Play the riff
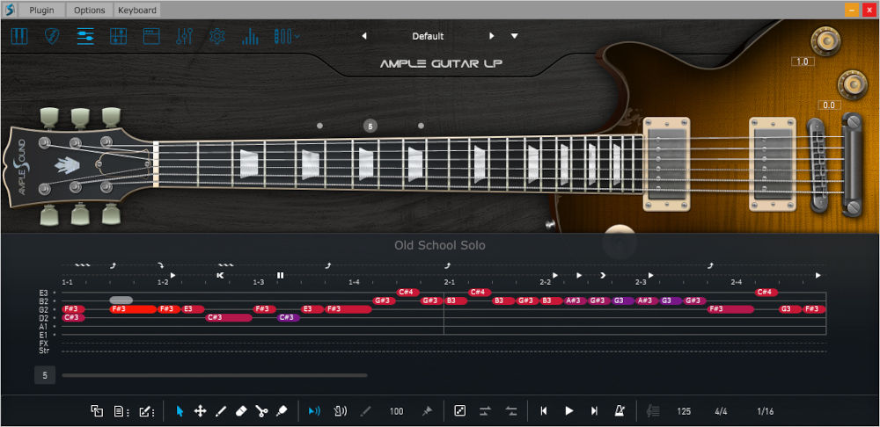The image size is (880, 427). [x=569, y=411]
